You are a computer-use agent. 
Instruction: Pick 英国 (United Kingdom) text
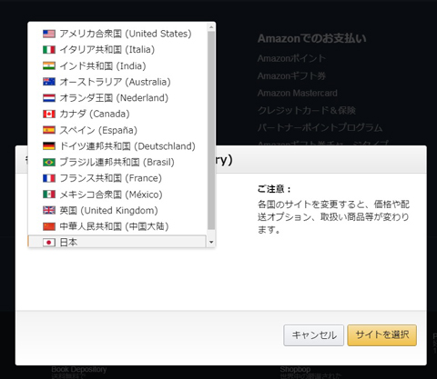tap(108, 211)
